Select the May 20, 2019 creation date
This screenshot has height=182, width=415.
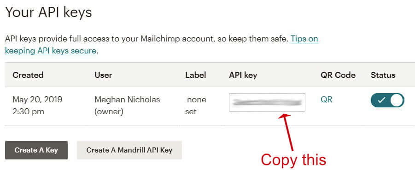coord(37,100)
